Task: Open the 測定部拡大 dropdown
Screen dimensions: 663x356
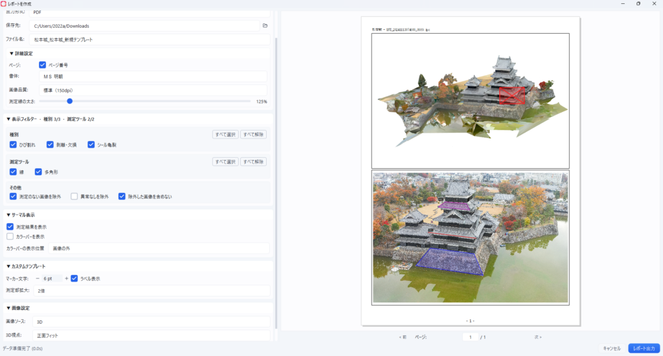Action: [x=152, y=291]
